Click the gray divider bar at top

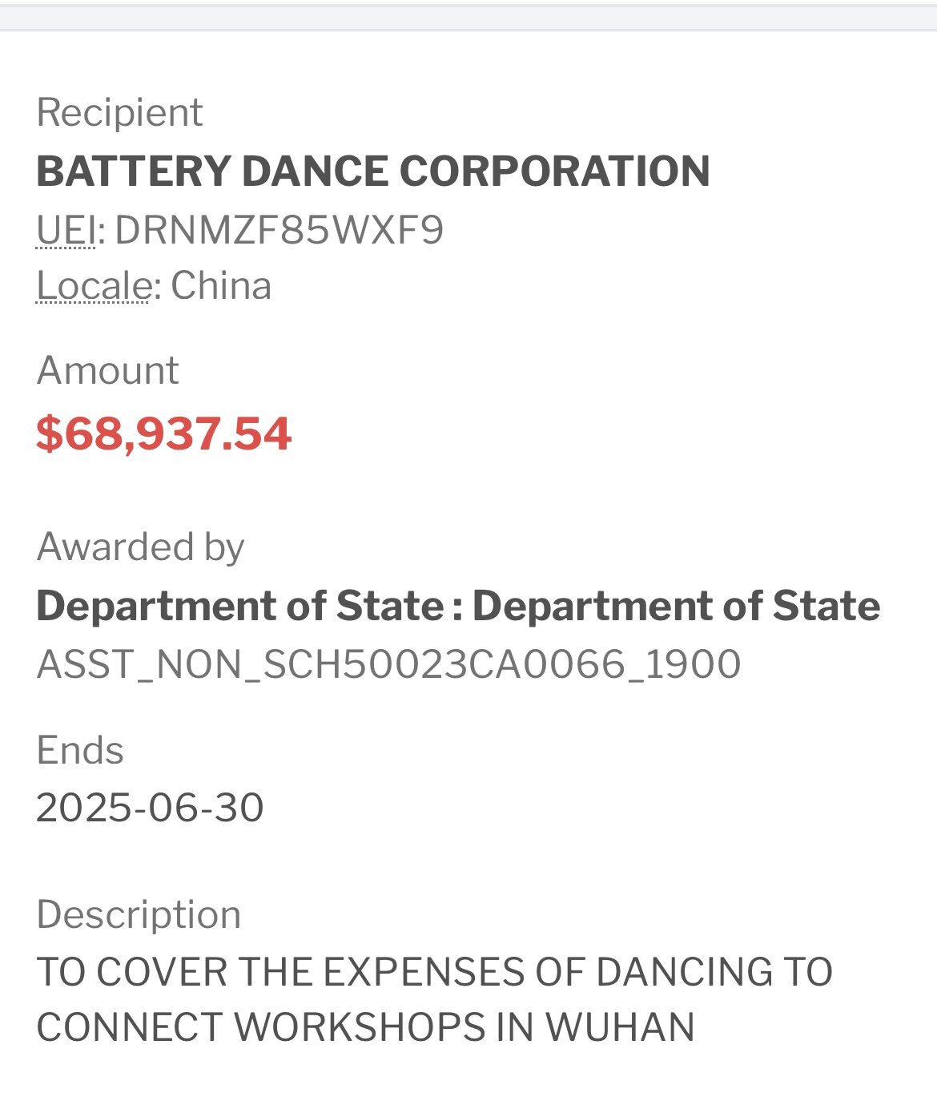click(468, 18)
